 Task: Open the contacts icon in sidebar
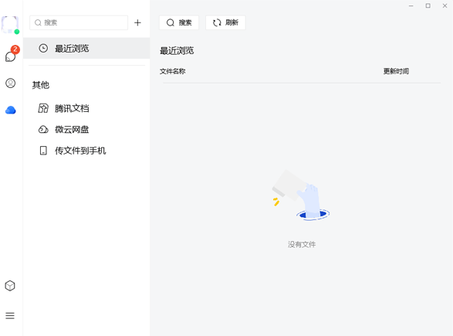tap(10, 83)
